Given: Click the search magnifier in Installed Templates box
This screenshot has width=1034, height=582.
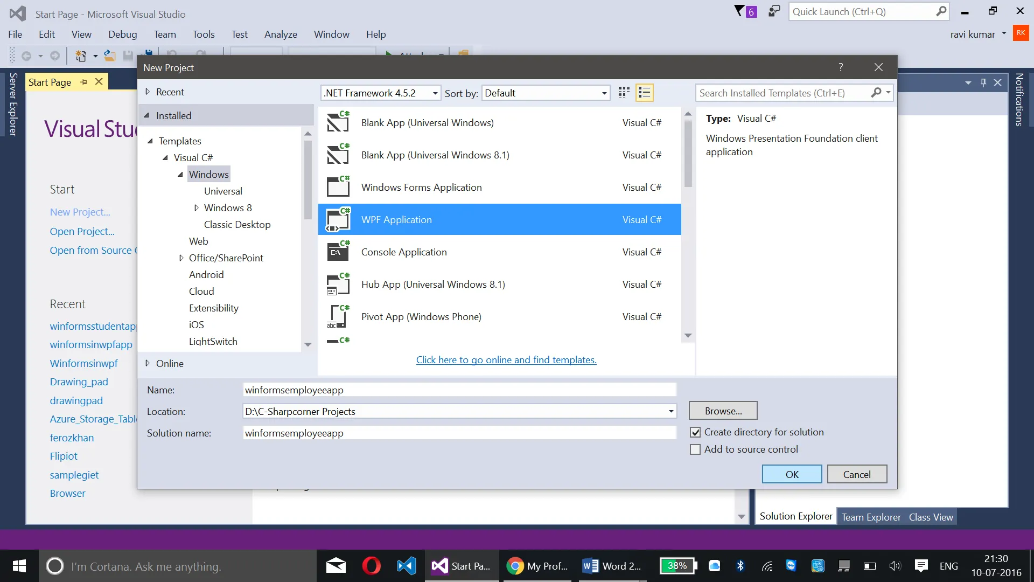Looking at the screenshot, I should point(876,93).
